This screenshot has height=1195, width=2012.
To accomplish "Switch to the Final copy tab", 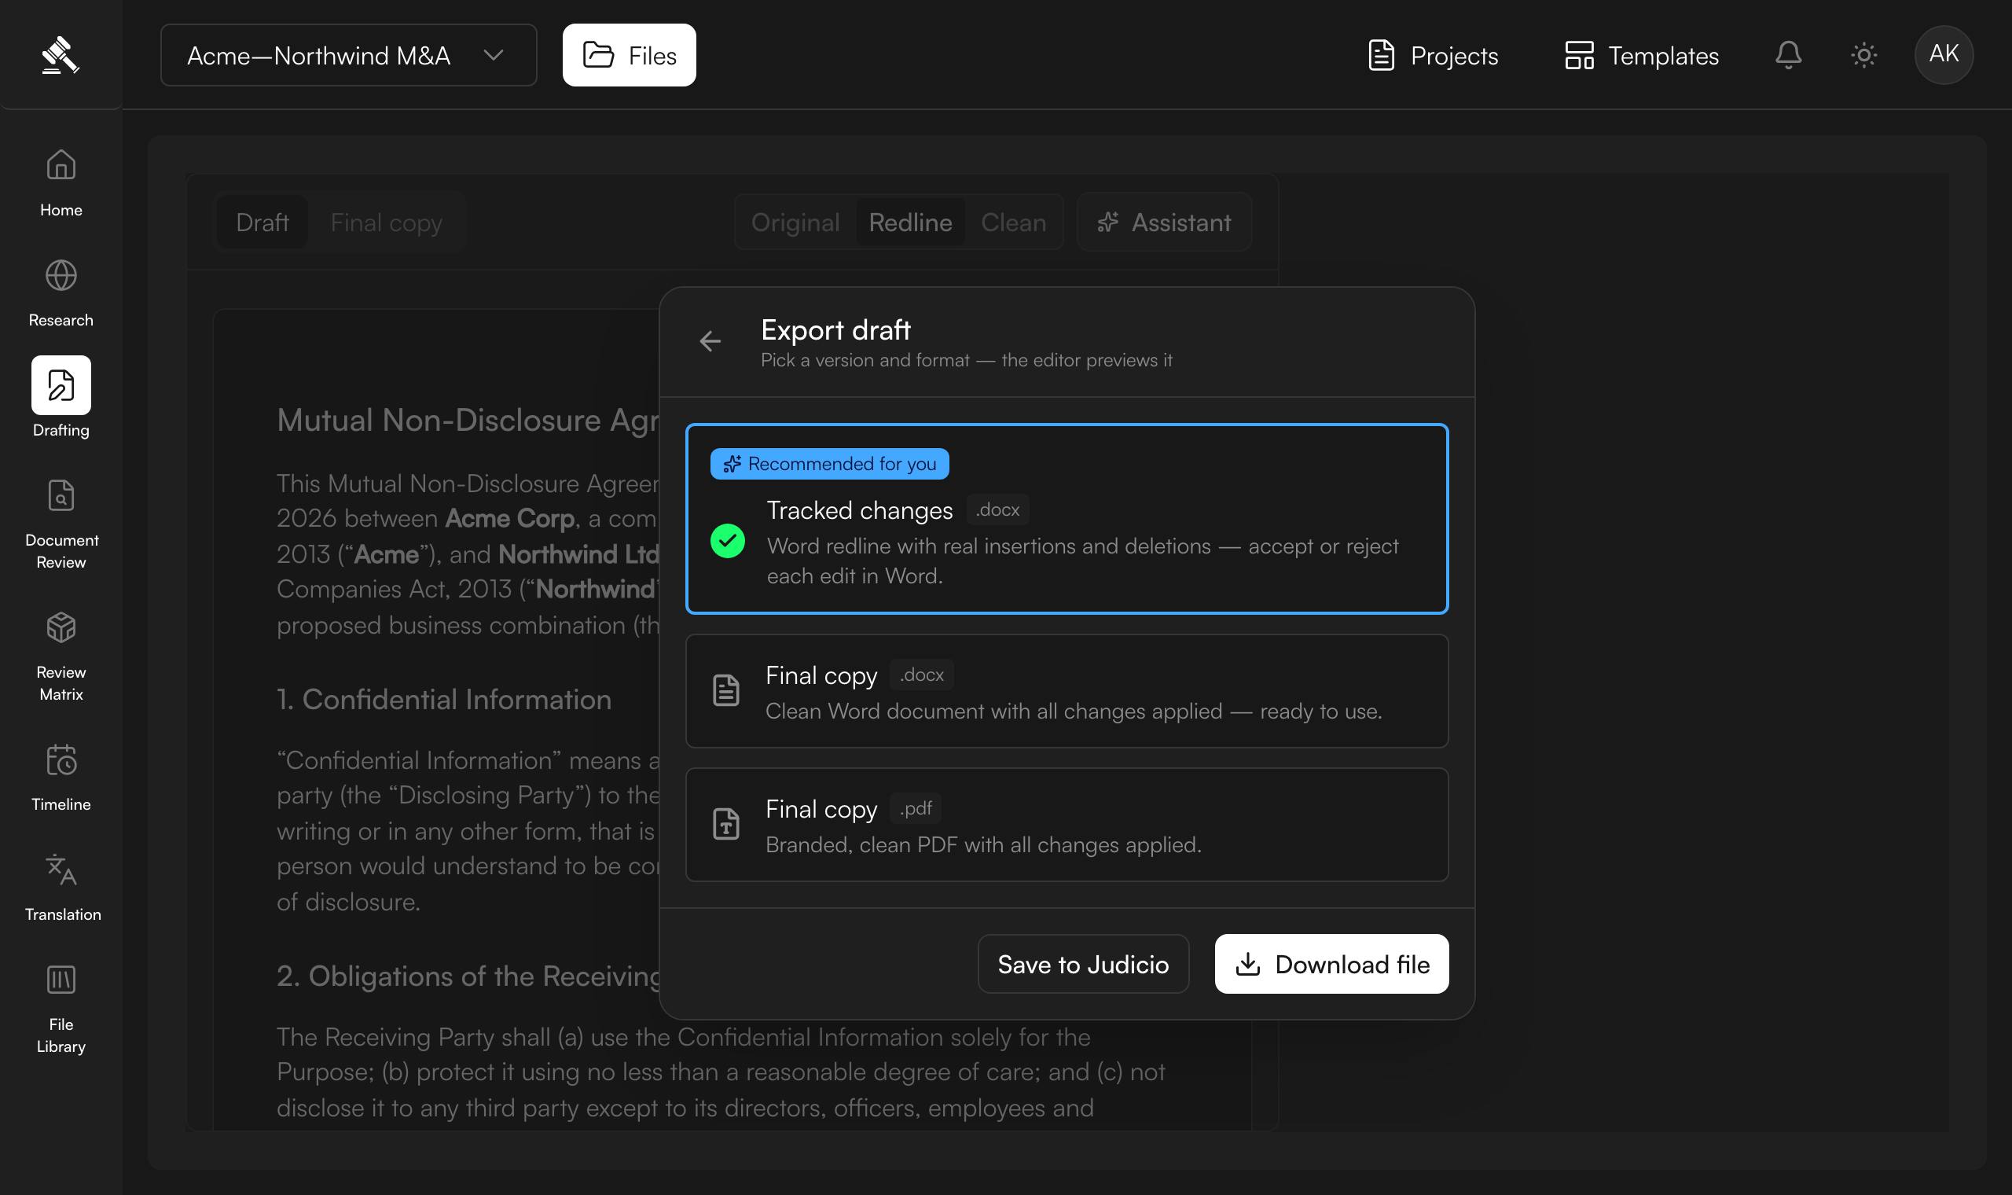I will (387, 222).
